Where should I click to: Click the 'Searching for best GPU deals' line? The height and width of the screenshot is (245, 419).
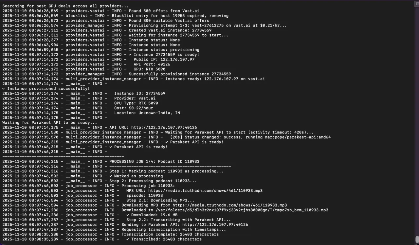pos(65,6)
